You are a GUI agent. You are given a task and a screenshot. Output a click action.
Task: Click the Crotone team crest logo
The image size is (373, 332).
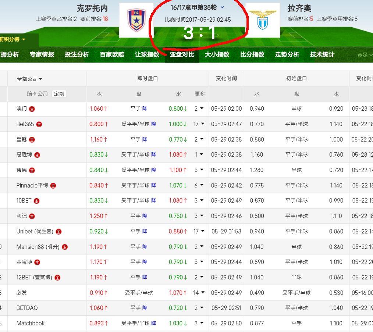pyautogui.click(x=136, y=20)
